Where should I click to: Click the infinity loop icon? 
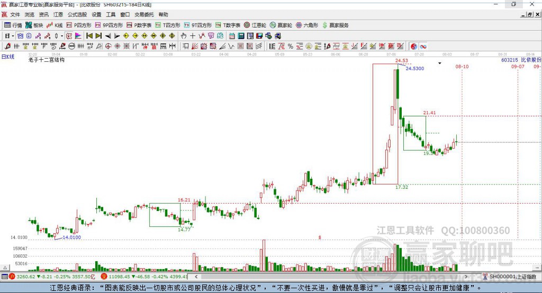point(423,47)
